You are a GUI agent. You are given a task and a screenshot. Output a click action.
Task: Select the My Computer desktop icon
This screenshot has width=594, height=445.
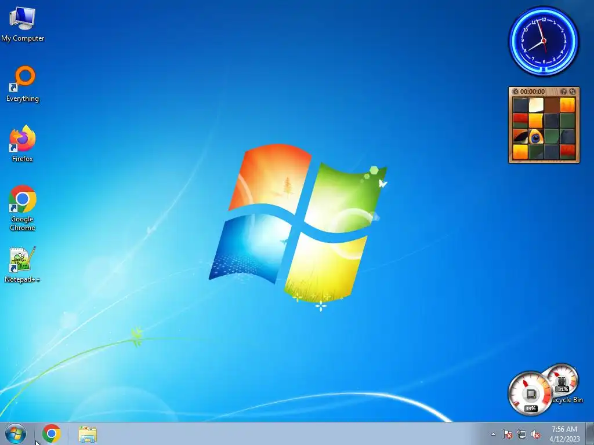pyautogui.click(x=23, y=24)
